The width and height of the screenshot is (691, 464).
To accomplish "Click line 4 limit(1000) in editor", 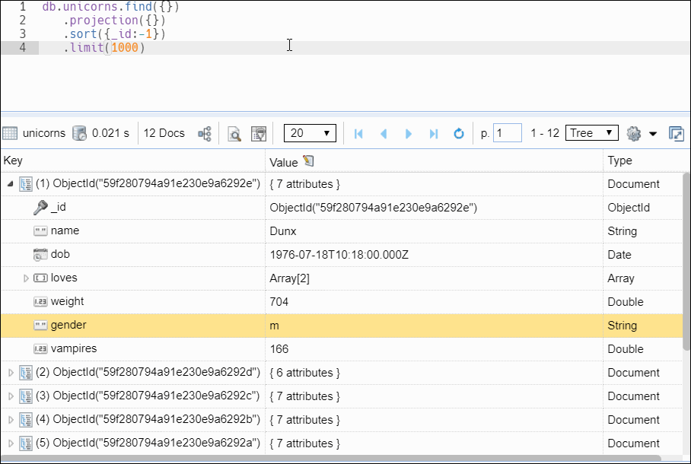I will click(x=104, y=48).
